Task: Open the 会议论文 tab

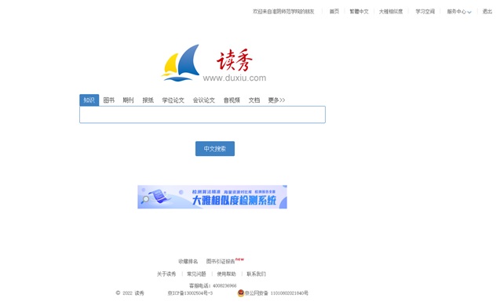Action: 204,100
